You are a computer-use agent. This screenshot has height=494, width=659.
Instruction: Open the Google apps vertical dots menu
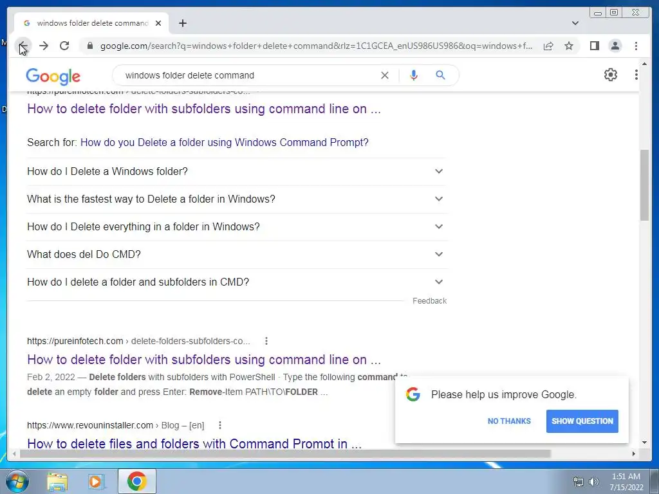(636, 75)
